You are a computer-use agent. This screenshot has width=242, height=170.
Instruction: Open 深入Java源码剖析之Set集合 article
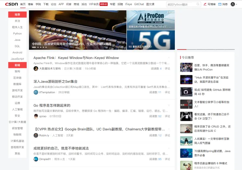click(x=55, y=82)
